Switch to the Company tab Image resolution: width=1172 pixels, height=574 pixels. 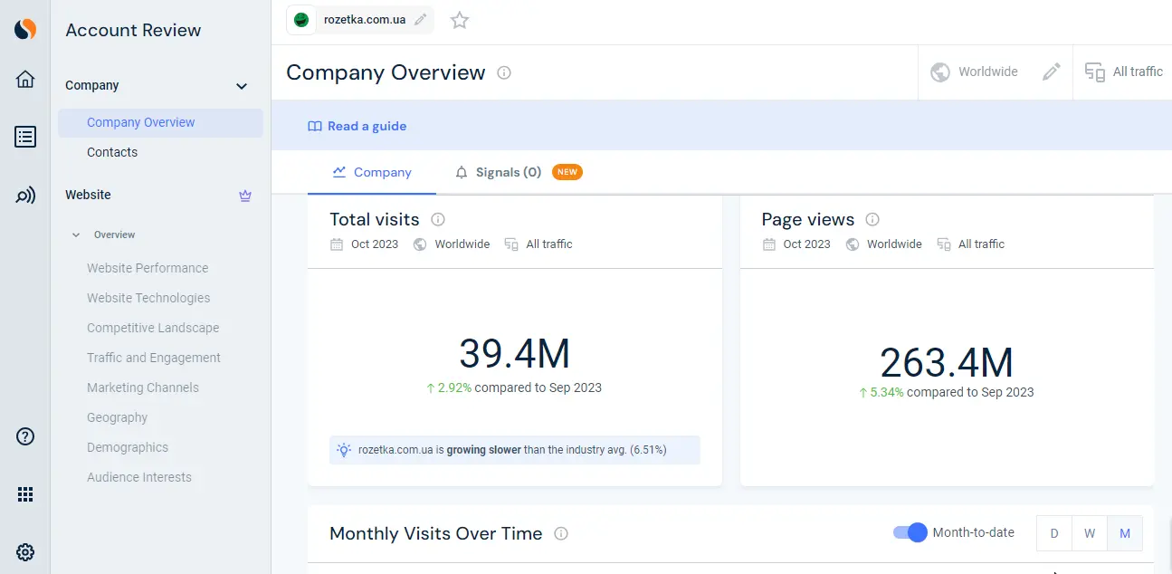372,172
